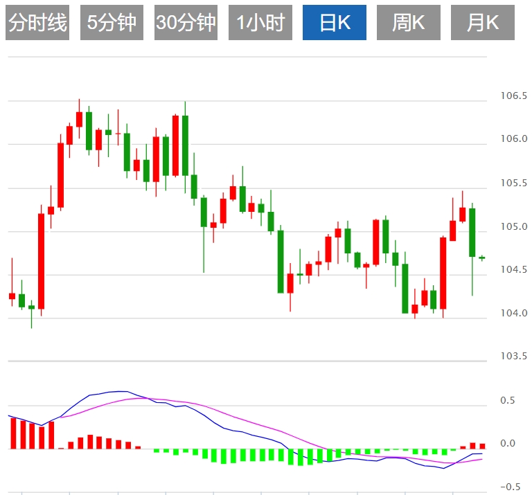Click the last red MACD histogram bar
This screenshot has height=495, width=532.
click(x=482, y=446)
